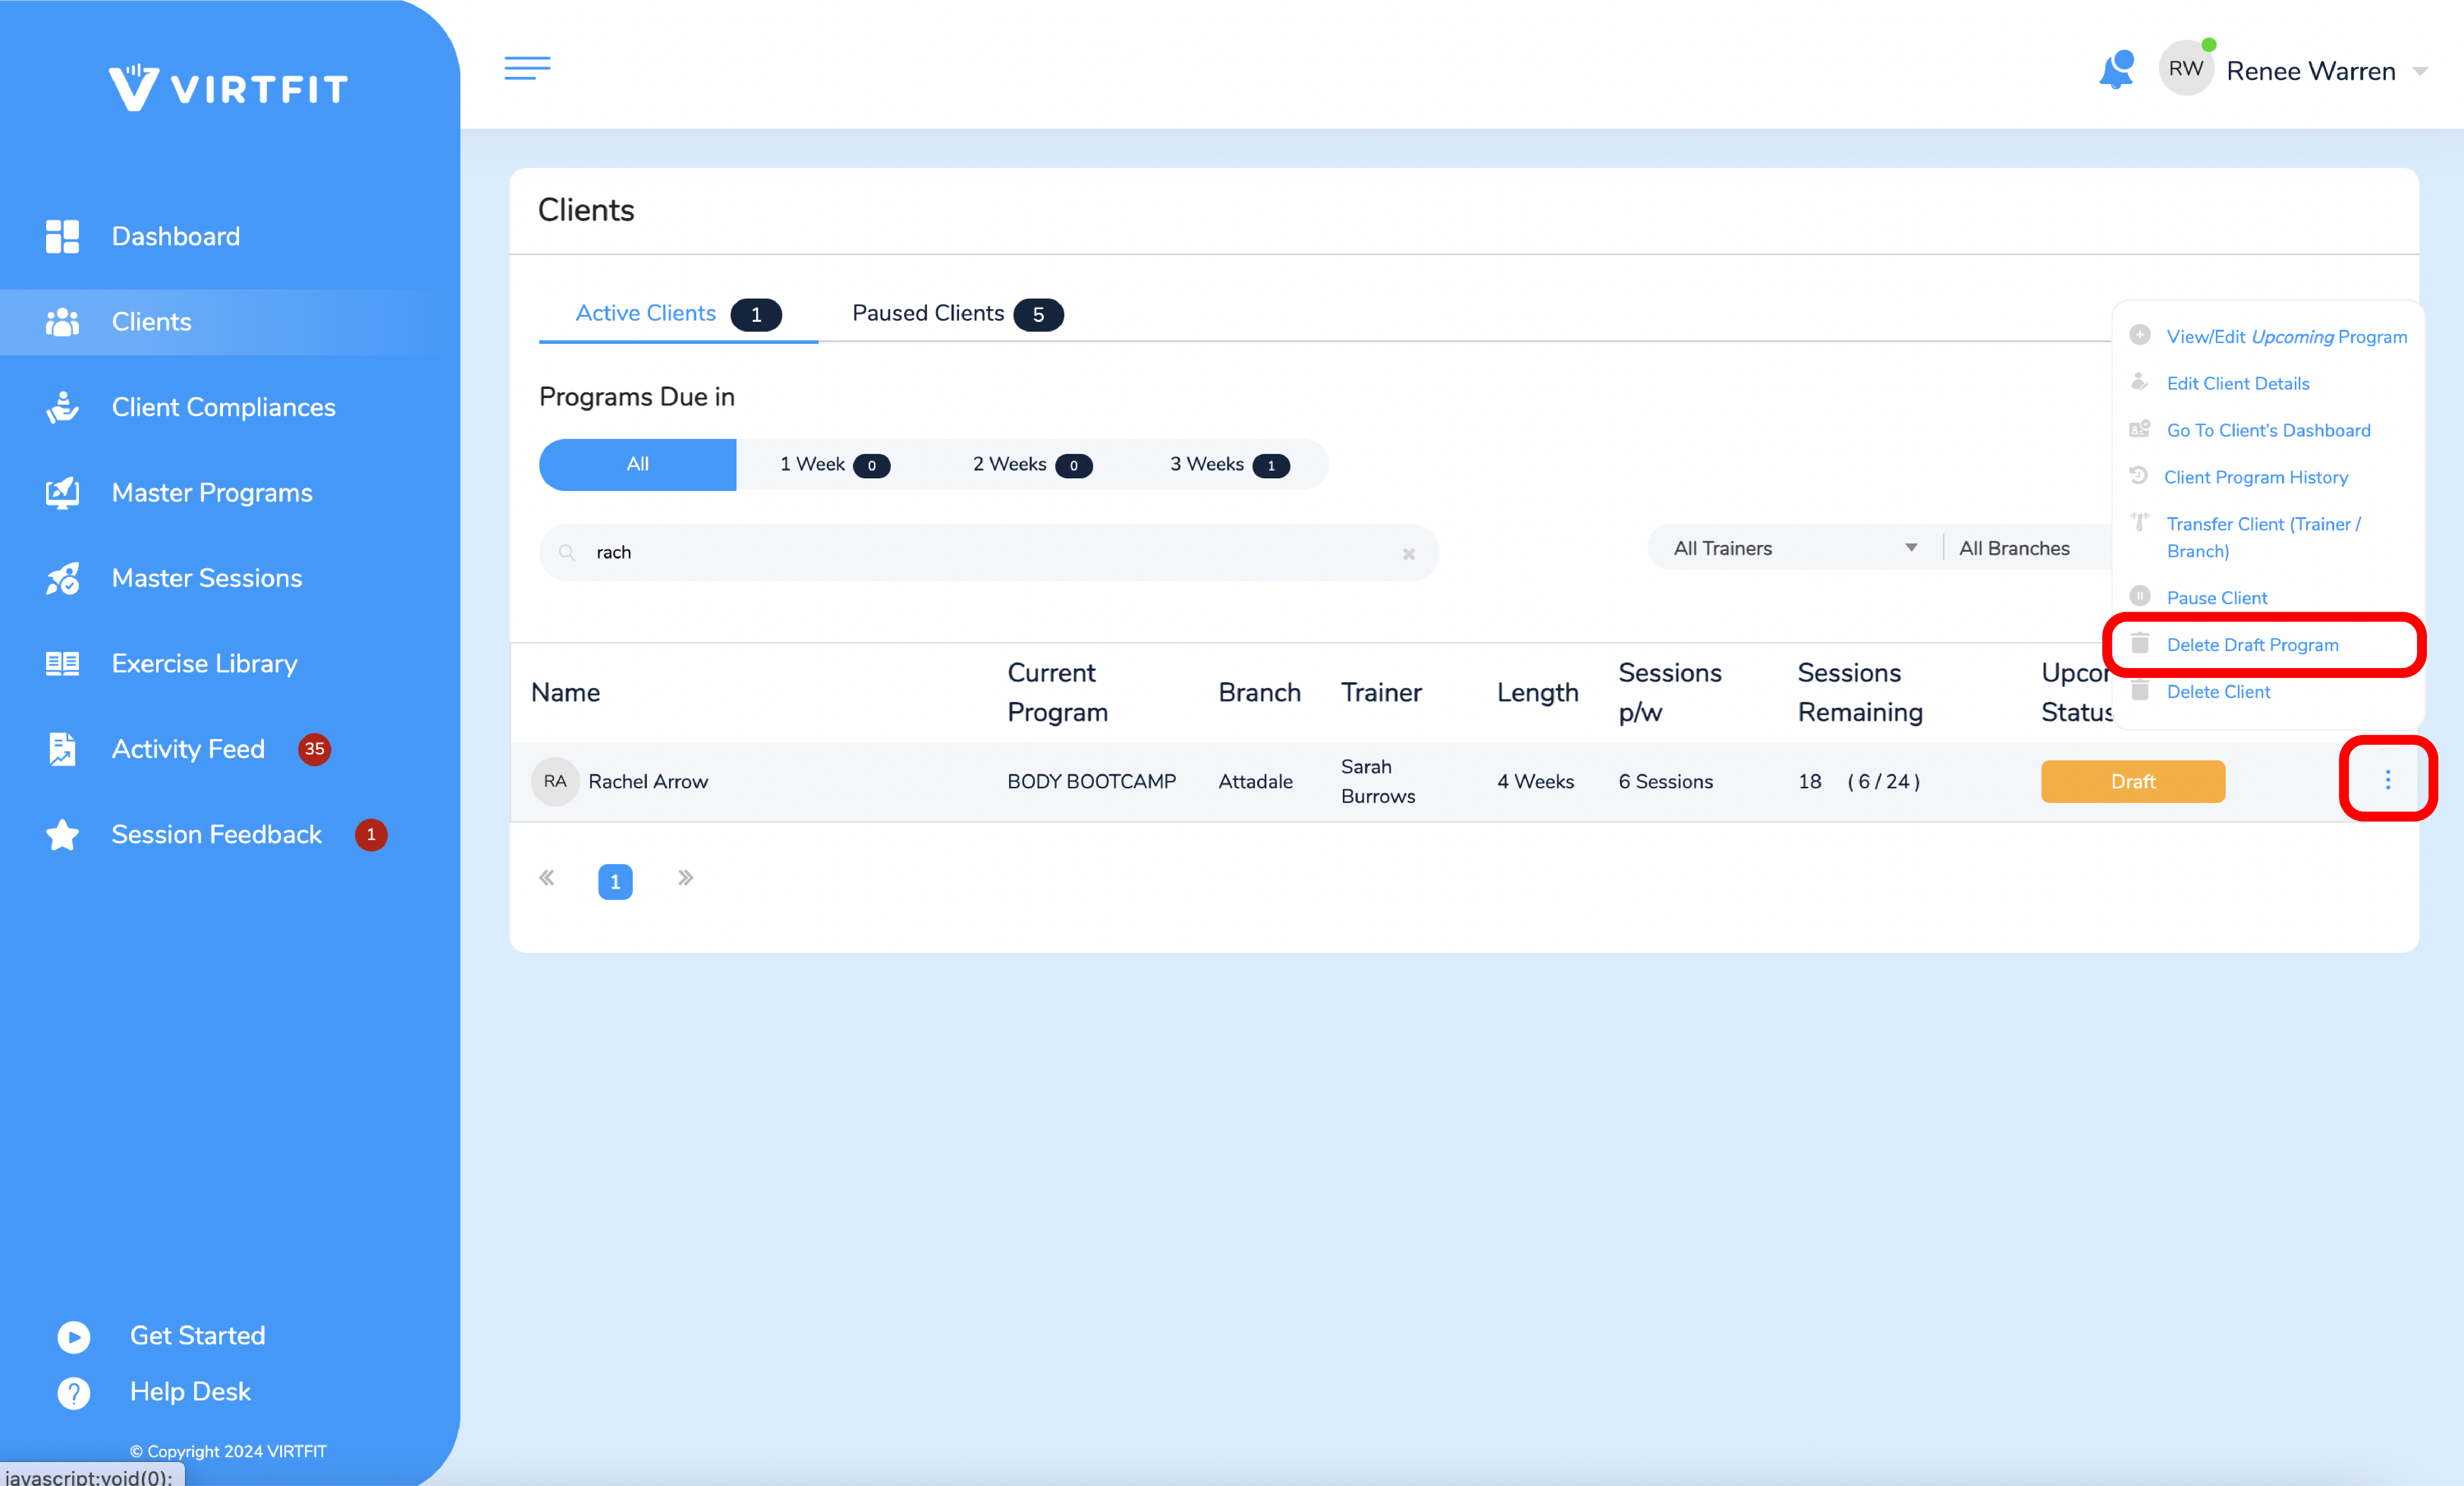Switch to the Paused Clients tab
2464x1486 pixels.
pyautogui.click(x=957, y=314)
